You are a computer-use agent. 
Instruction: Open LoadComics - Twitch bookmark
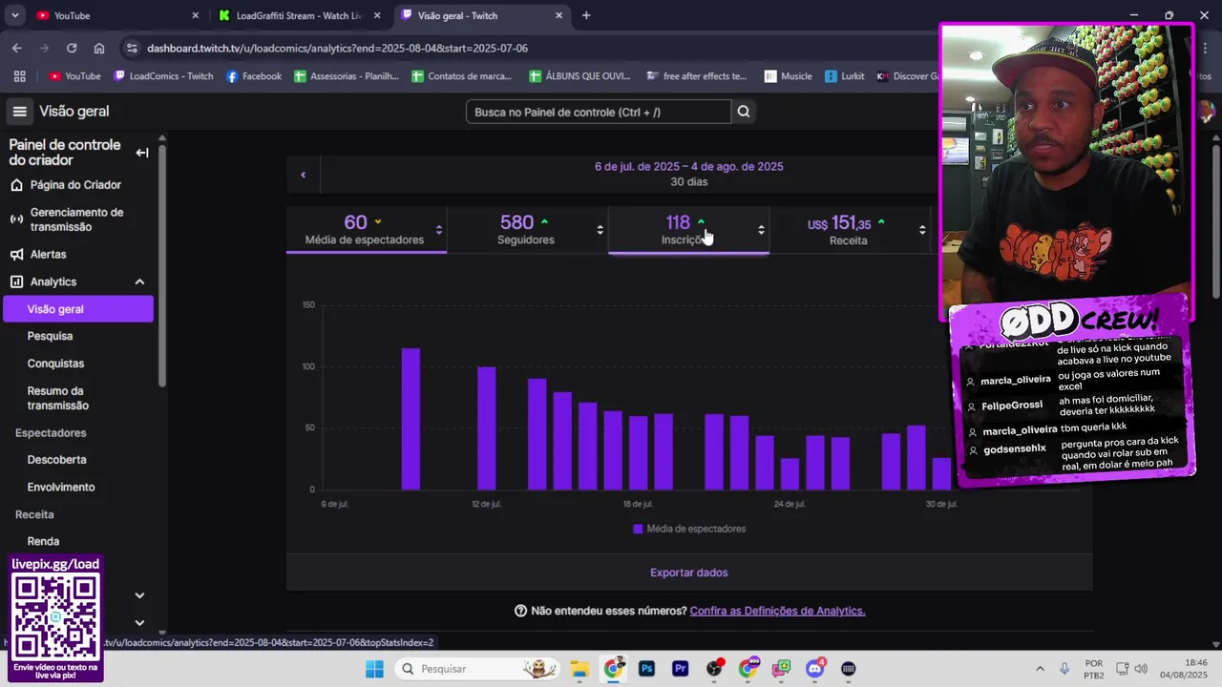click(x=163, y=76)
